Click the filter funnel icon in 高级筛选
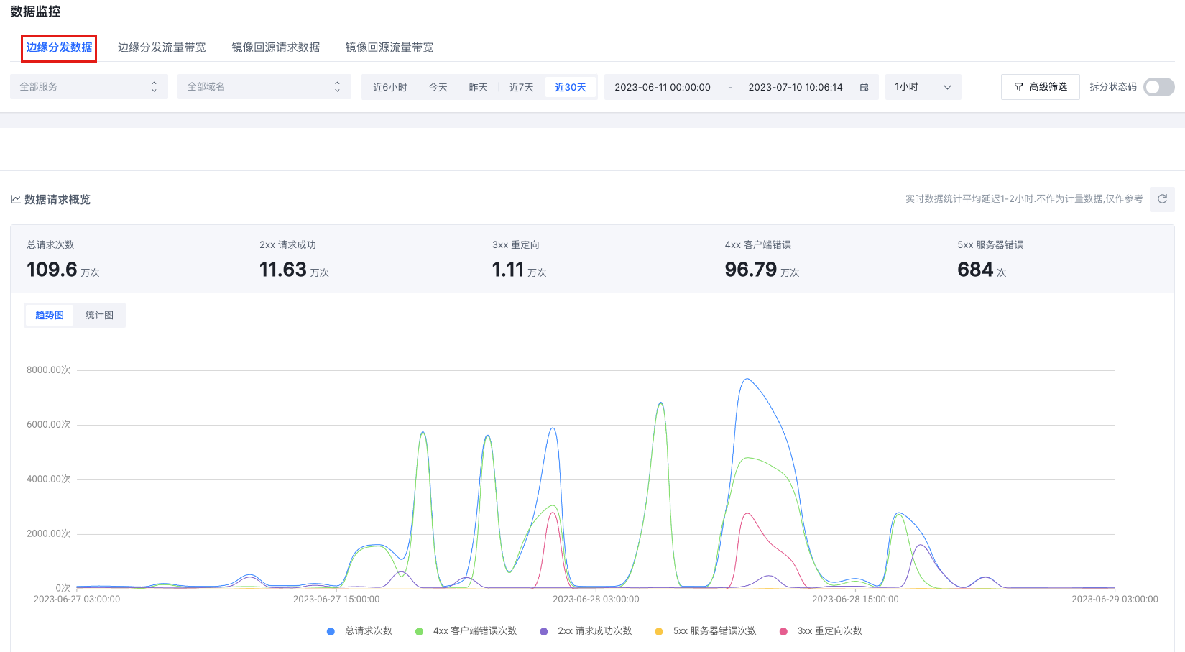This screenshot has width=1185, height=652. [1018, 87]
